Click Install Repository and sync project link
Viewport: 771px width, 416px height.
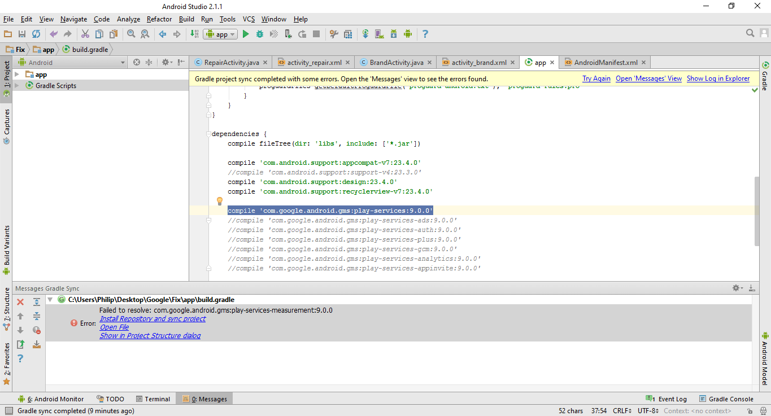point(153,319)
